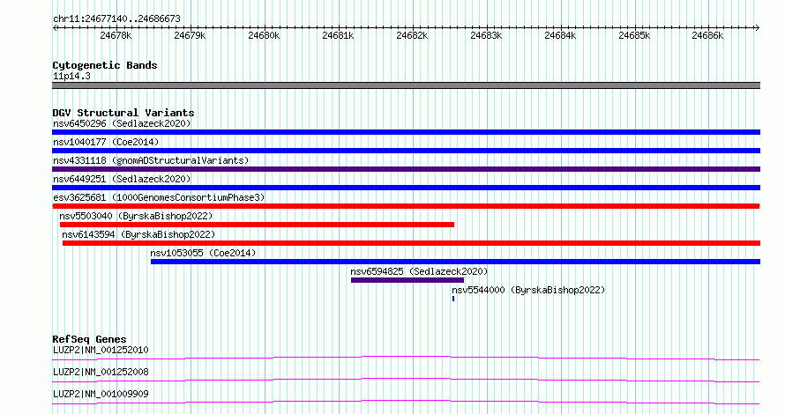
Task: Click the Cytogenetic Bands track title
Action: point(105,65)
